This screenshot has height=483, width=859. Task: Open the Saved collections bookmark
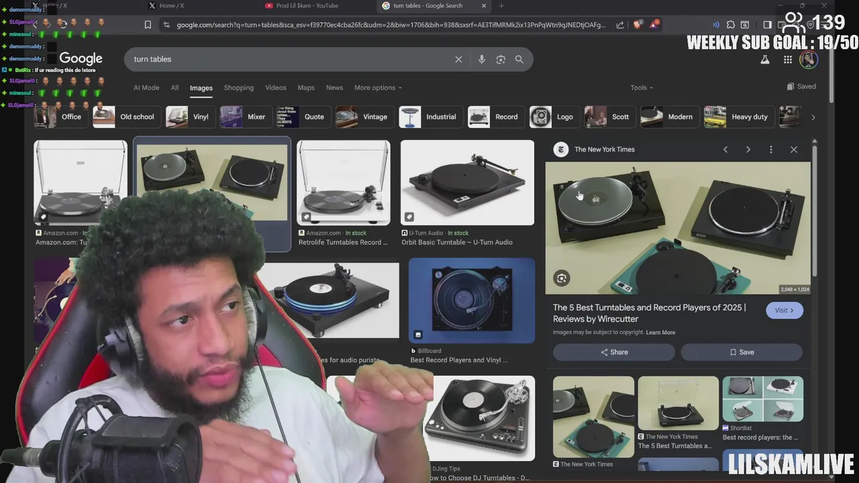801,87
